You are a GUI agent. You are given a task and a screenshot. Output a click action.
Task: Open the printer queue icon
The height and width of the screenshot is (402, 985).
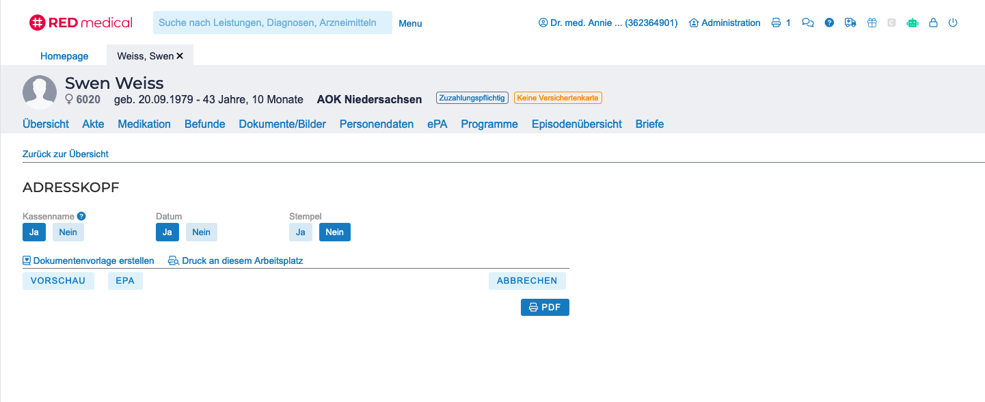[x=776, y=23]
